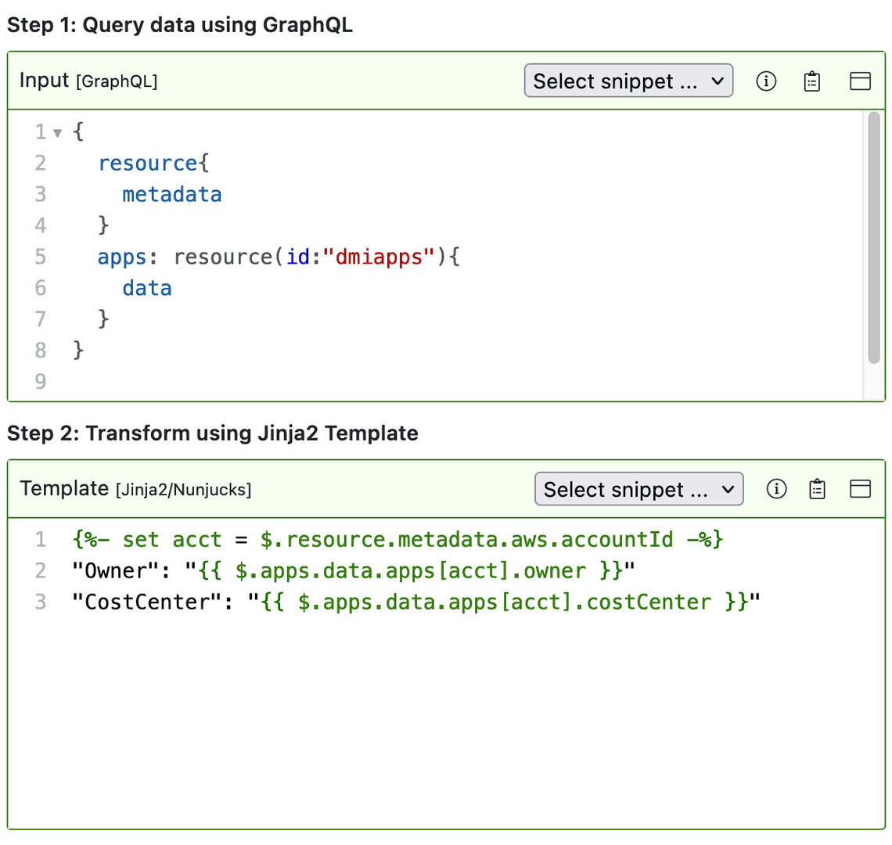The image size is (892, 845).
Task: Click the GraphQL editor vertical scrollbar
Action: click(874, 237)
